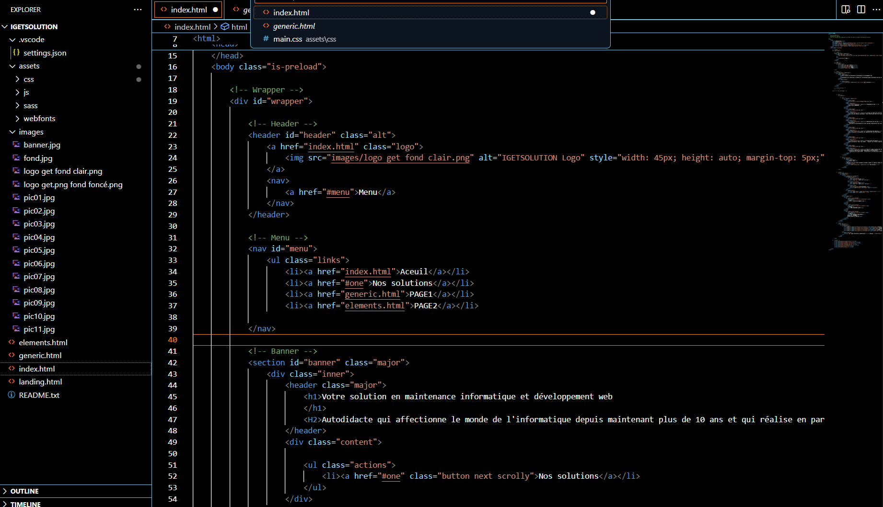This screenshot has width=883, height=507.
Task: Click the settings.json braces file icon
Action: [16, 53]
